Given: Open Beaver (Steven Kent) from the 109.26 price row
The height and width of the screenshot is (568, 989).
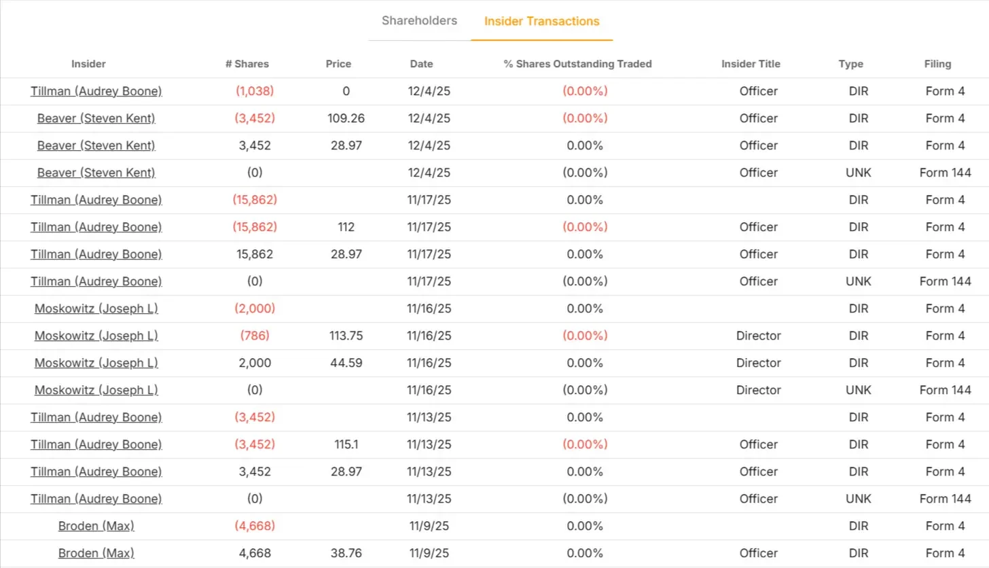Looking at the screenshot, I should pos(96,118).
